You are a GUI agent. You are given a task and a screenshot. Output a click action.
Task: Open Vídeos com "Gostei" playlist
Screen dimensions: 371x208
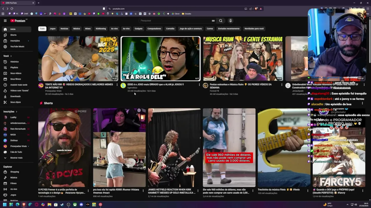pos(17,90)
